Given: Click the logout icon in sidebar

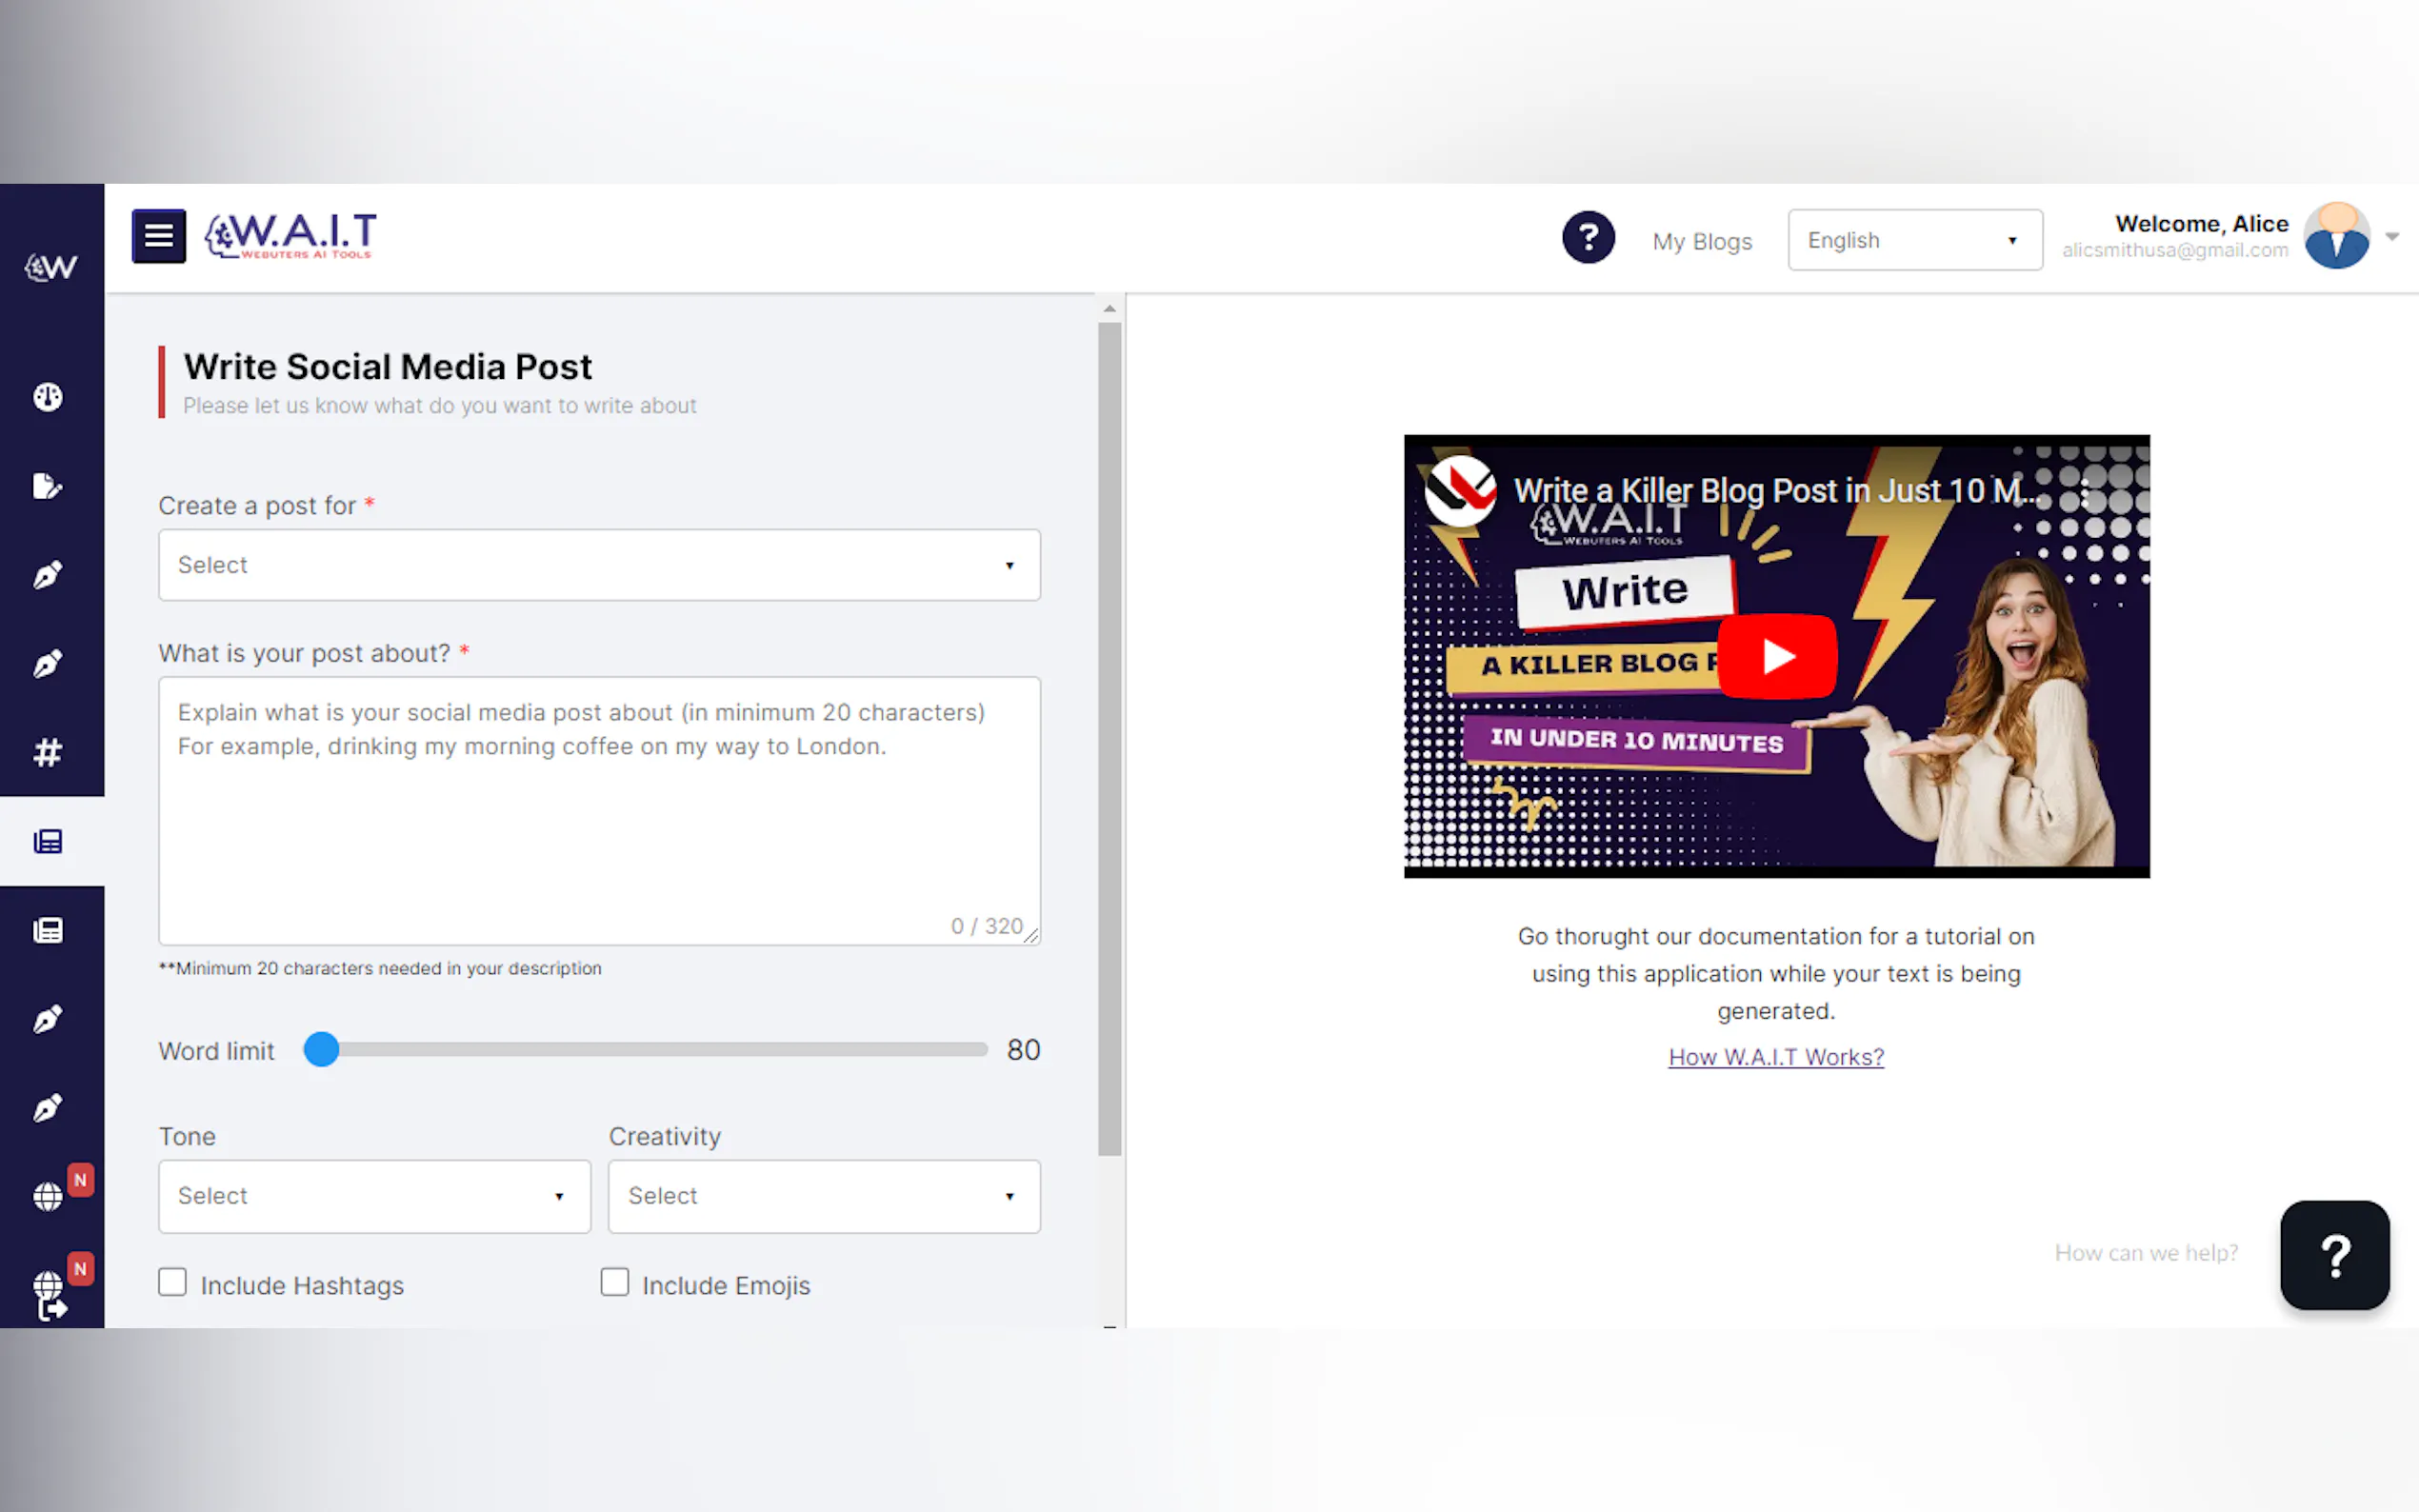Looking at the screenshot, I should point(52,1308).
